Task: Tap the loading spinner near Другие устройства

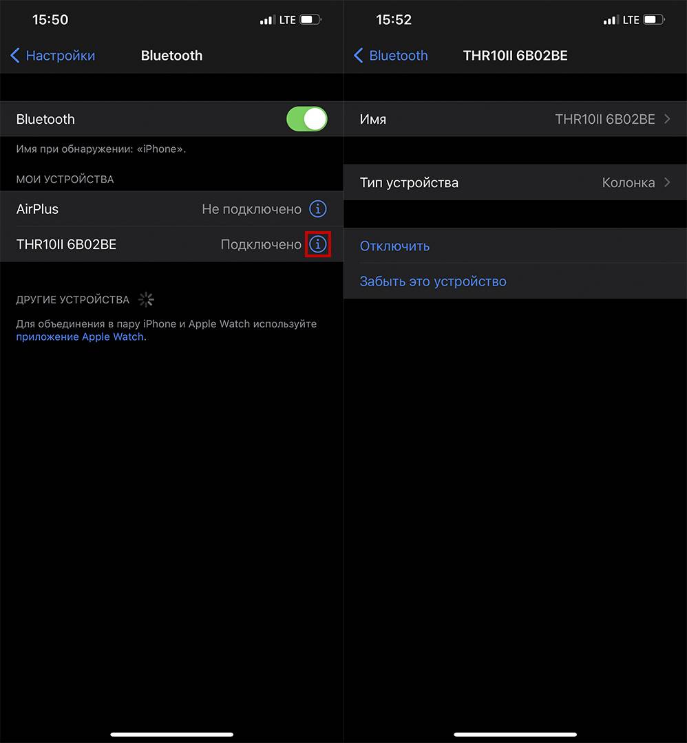Action: (146, 299)
